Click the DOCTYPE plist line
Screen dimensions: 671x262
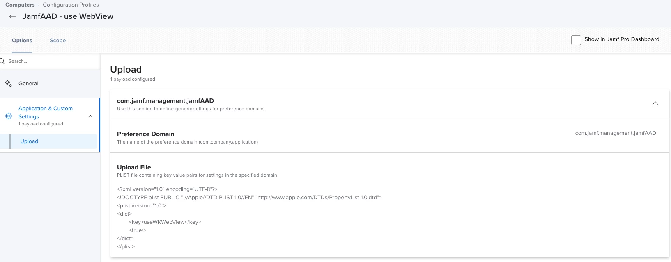click(249, 198)
